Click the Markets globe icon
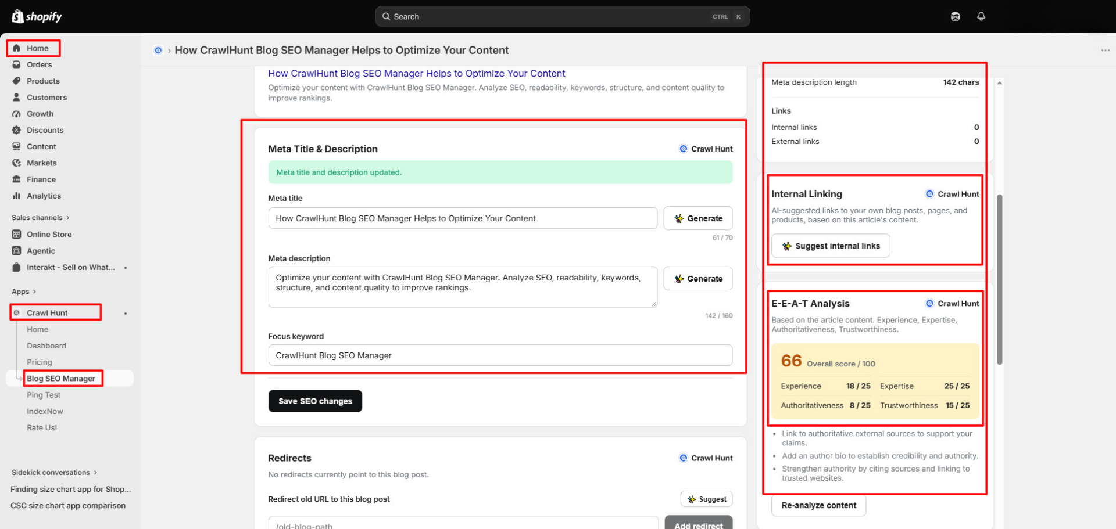Viewport: 1116px width, 529px height. pos(16,163)
